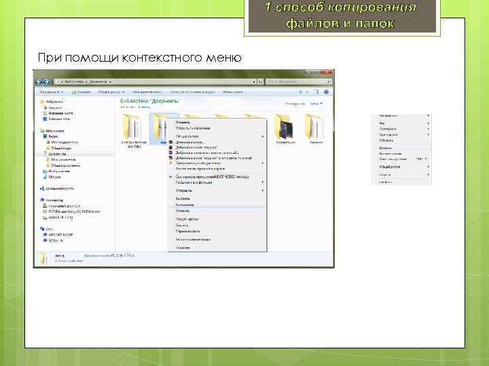Choose the highlighted Вставить entry in the folder context menu
The width and height of the screenshot is (489, 366).
click(217, 211)
